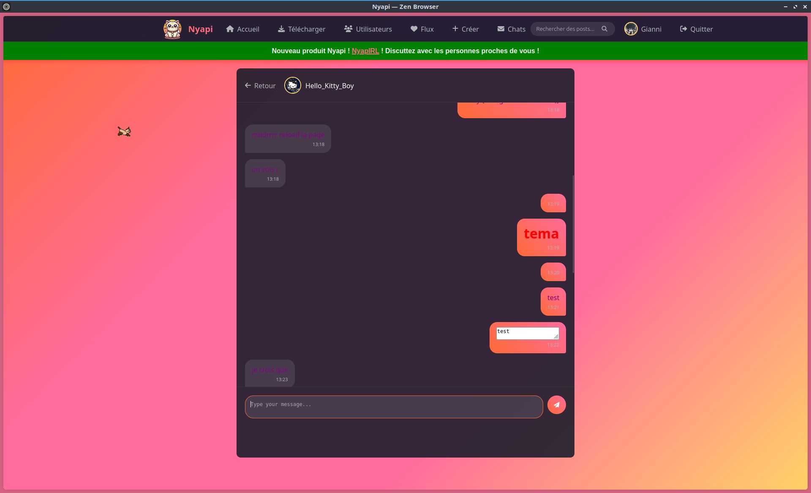This screenshot has width=811, height=493.
Task: Focus the 'Type your message' field
Action: (x=394, y=407)
